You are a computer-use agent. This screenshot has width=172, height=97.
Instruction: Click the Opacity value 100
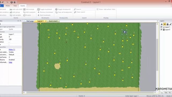[x=10, y=39]
